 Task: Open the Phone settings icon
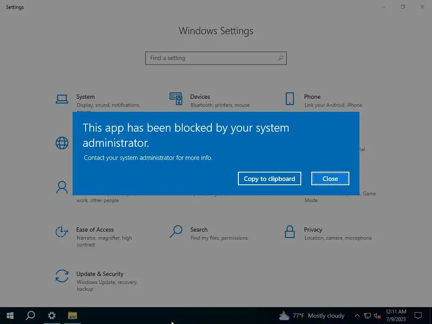pyautogui.click(x=289, y=99)
